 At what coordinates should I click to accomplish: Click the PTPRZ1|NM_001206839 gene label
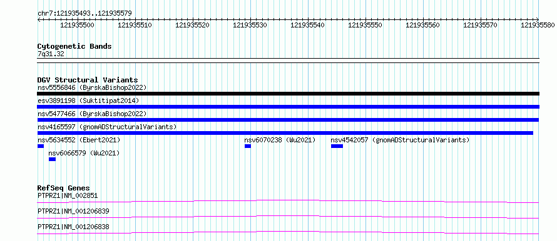point(73,211)
